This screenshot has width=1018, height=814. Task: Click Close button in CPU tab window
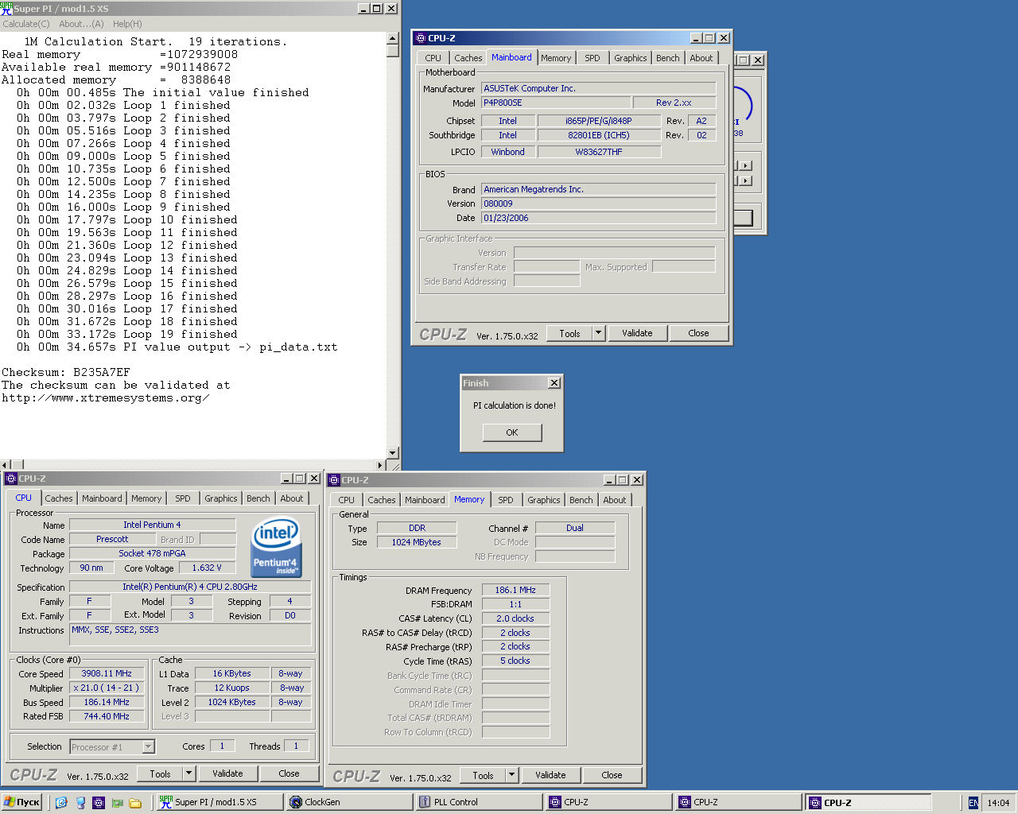(289, 773)
